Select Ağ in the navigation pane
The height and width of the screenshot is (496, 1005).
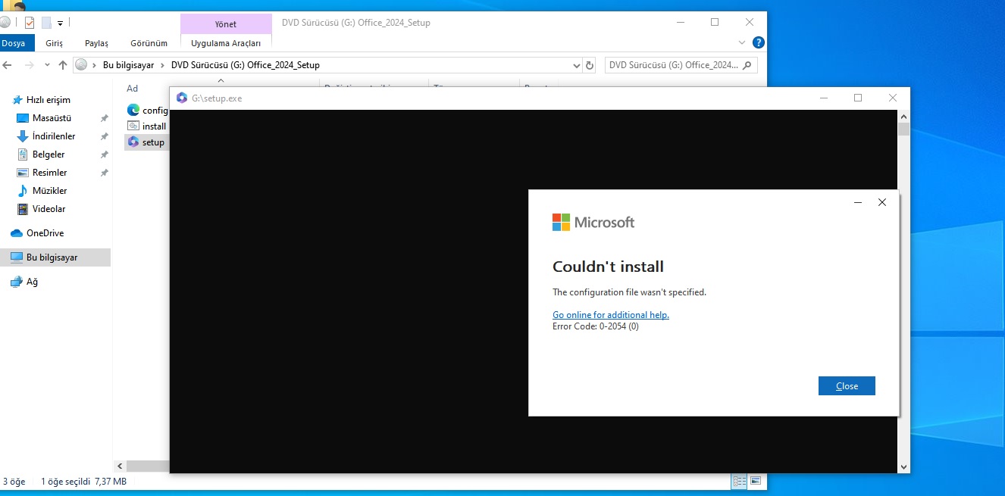(32, 282)
